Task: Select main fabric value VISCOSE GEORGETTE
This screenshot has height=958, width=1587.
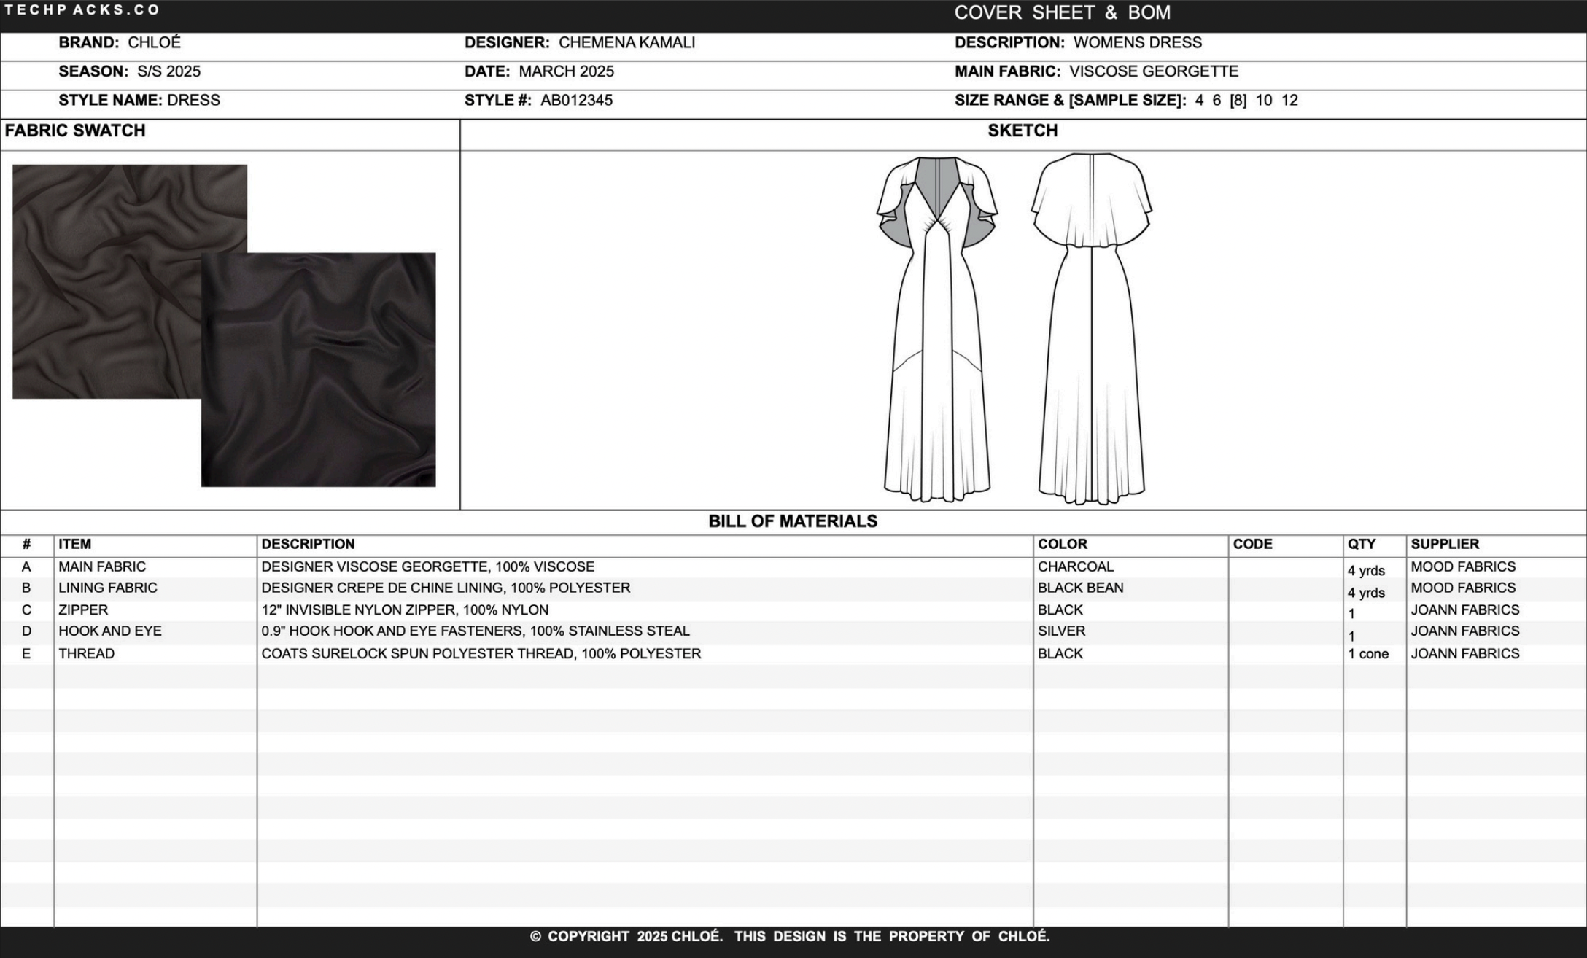Action: click(x=1154, y=71)
